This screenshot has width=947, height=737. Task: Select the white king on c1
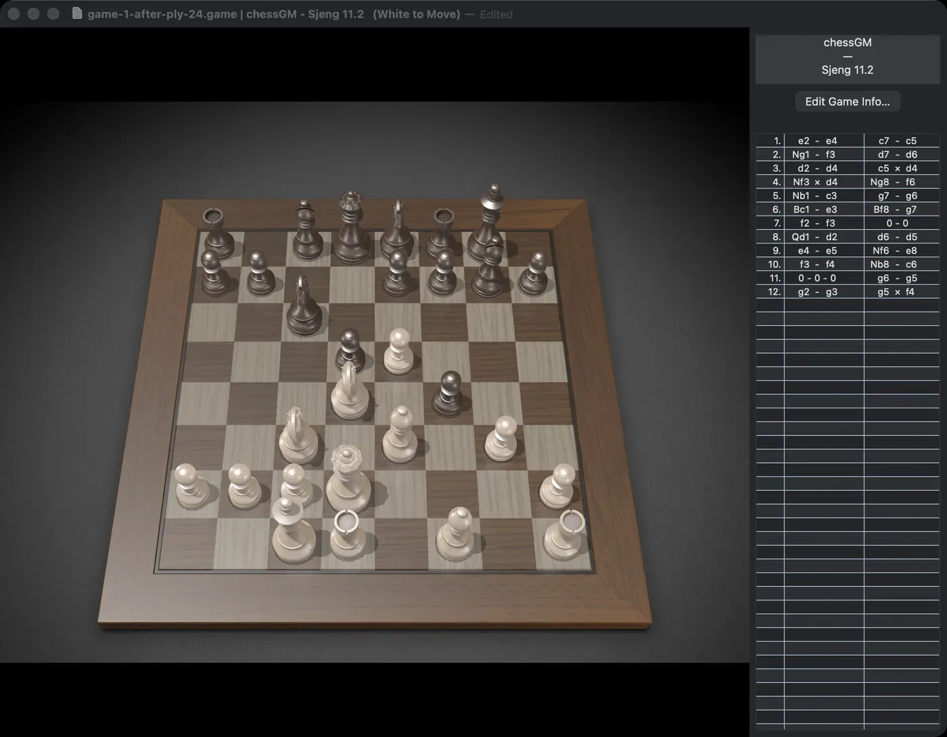tap(293, 530)
